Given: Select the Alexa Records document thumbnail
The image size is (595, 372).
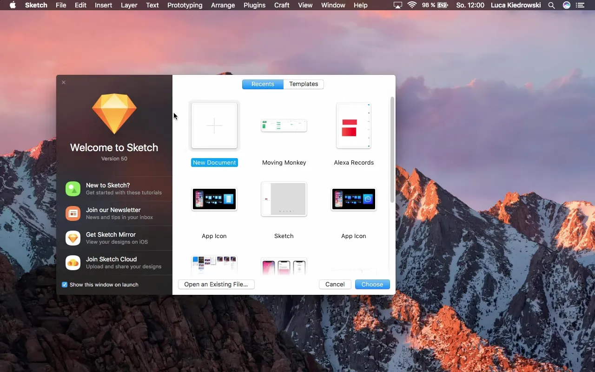Looking at the screenshot, I should (354, 126).
